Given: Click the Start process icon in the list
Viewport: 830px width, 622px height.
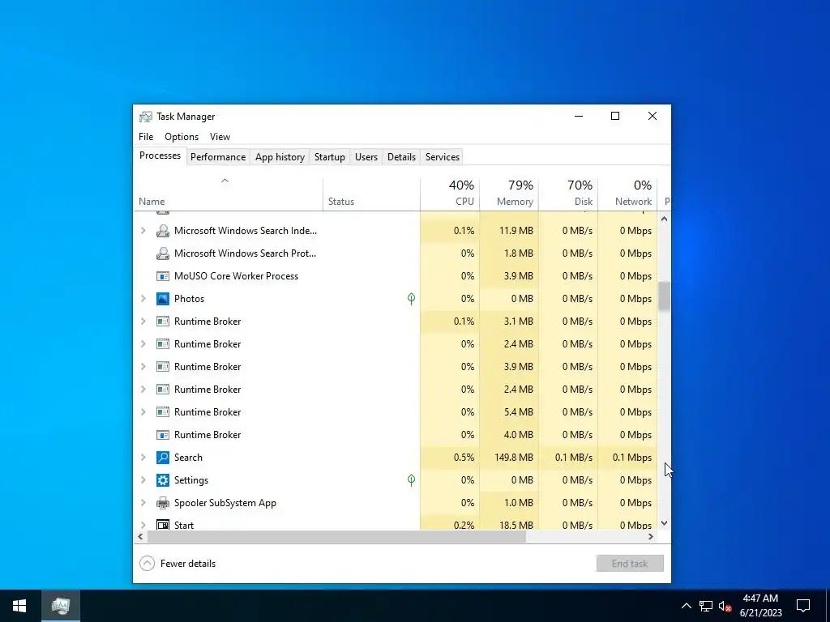Looking at the screenshot, I should tap(162, 525).
